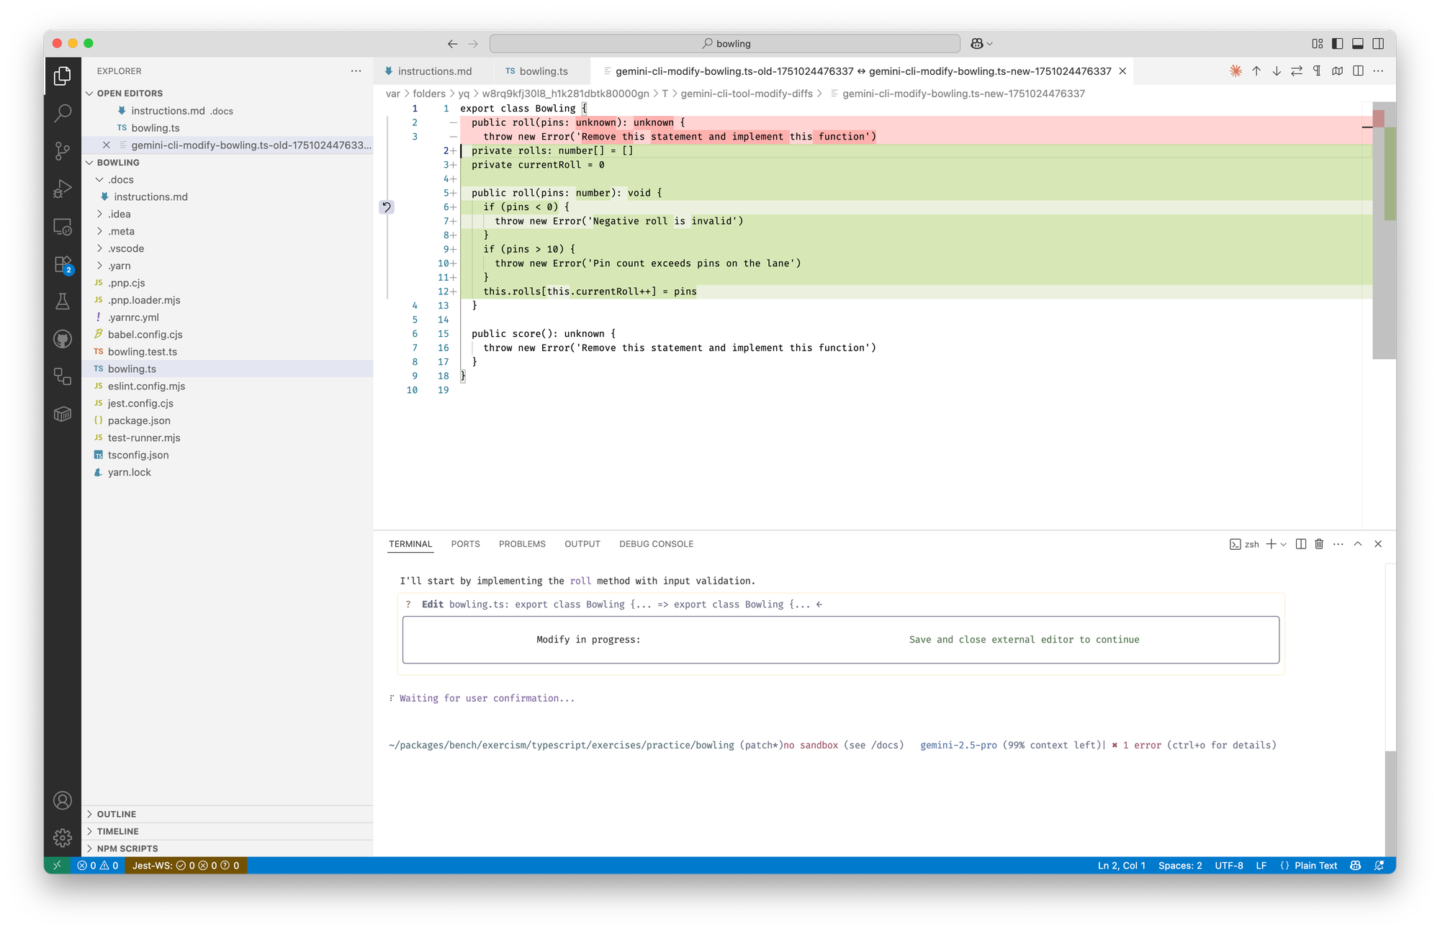Click the UTF-8 encoding selector
Image resolution: width=1440 pixels, height=932 pixels.
(x=1229, y=866)
